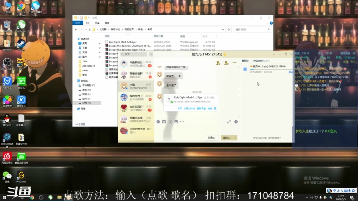
Task: Show hidden system tray icons arrow
Action: 307,197
